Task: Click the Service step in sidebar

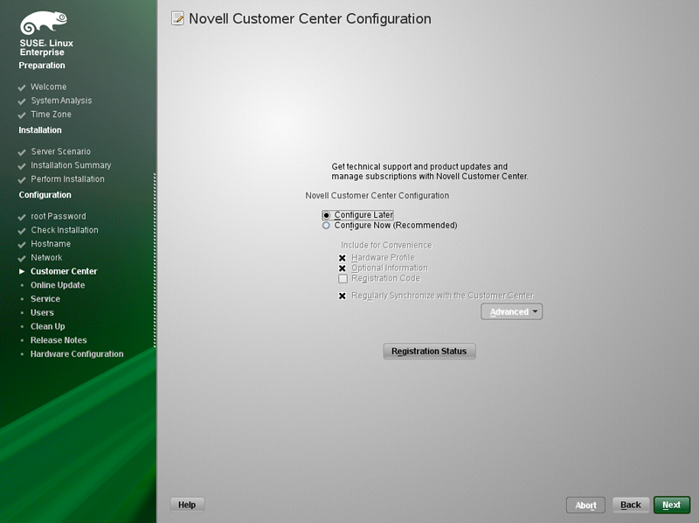Action: tap(45, 299)
